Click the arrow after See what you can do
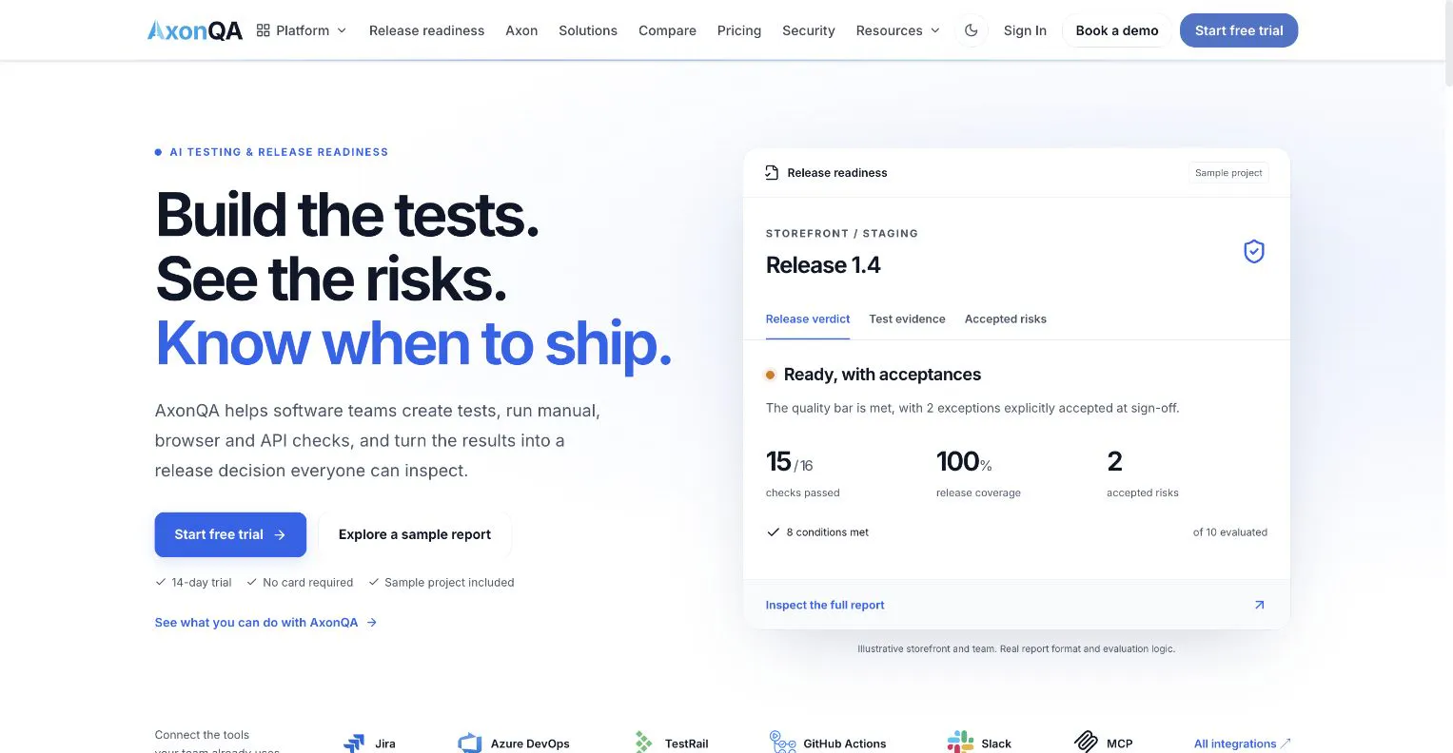The width and height of the screenshot is (1453, 753). tap(372, 623)
